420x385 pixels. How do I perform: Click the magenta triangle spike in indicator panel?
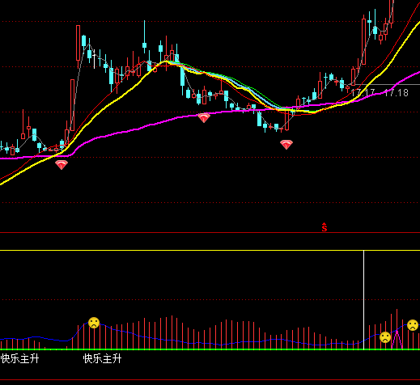(397, 340)
